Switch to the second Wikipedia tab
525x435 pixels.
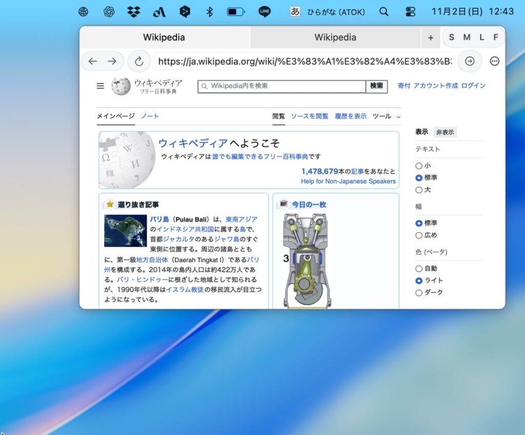tap(335, 37)
